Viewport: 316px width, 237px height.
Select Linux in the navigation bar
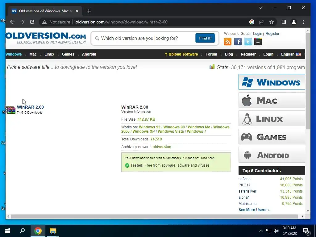point(49,54)
